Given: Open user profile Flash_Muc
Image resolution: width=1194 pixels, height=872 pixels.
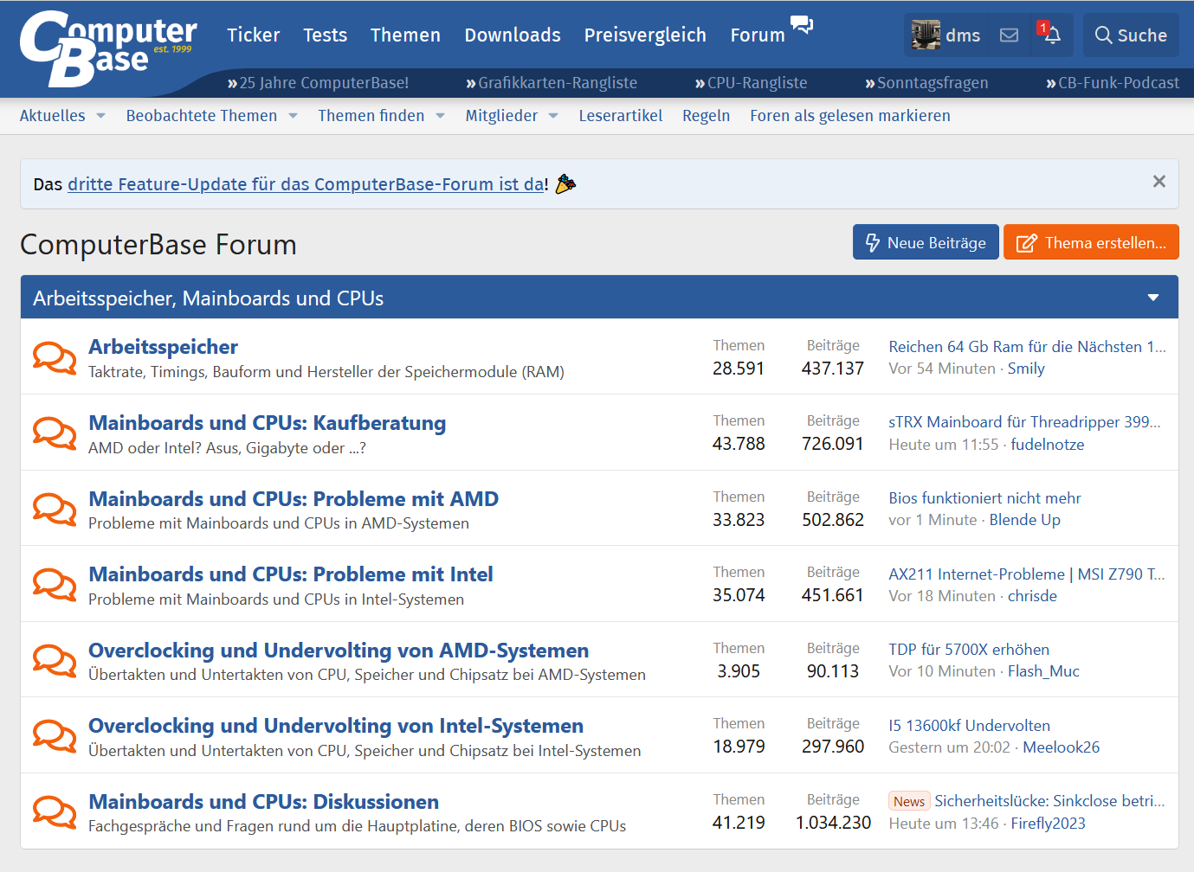Looking at the screenshot, I should pyautogui.click(x=1043, y=671).
